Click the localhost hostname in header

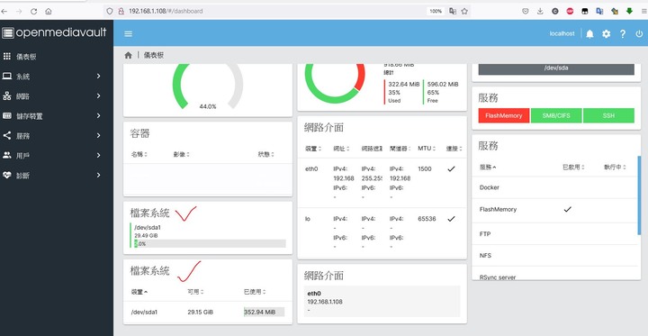click(562, 33)
